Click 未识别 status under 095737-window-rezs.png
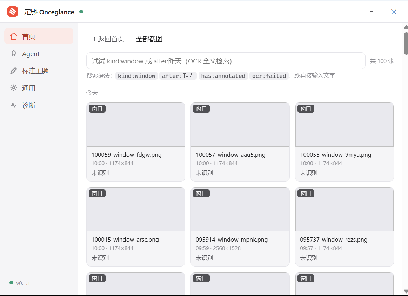The height and width of the screenshot is (296, 408). click(309, 258)
